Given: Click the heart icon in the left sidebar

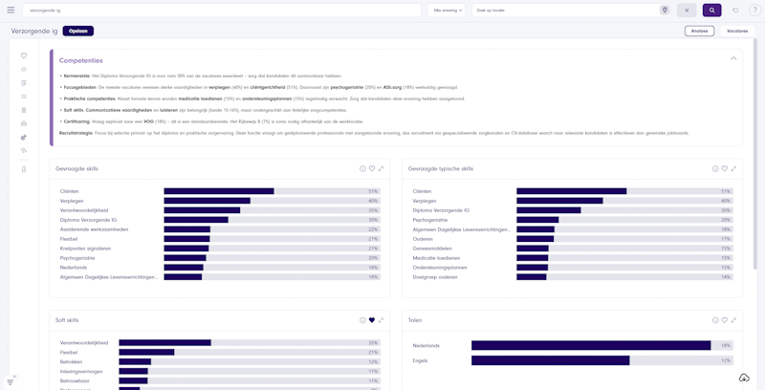Looking at the screenshot, I should point(24,56).
